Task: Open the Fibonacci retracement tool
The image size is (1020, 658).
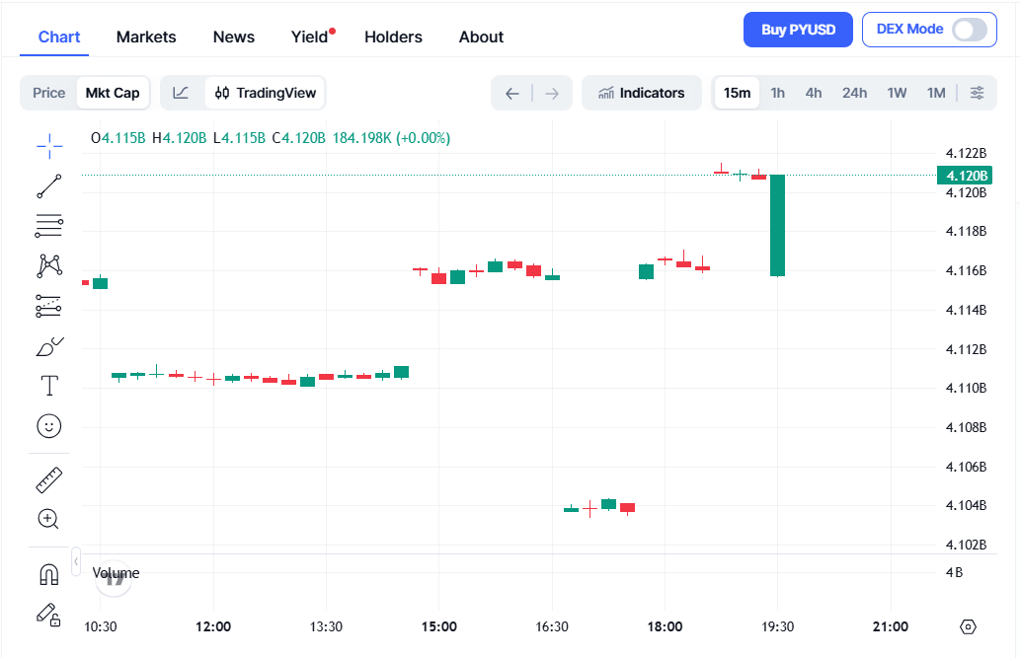Action: point(49,226)
